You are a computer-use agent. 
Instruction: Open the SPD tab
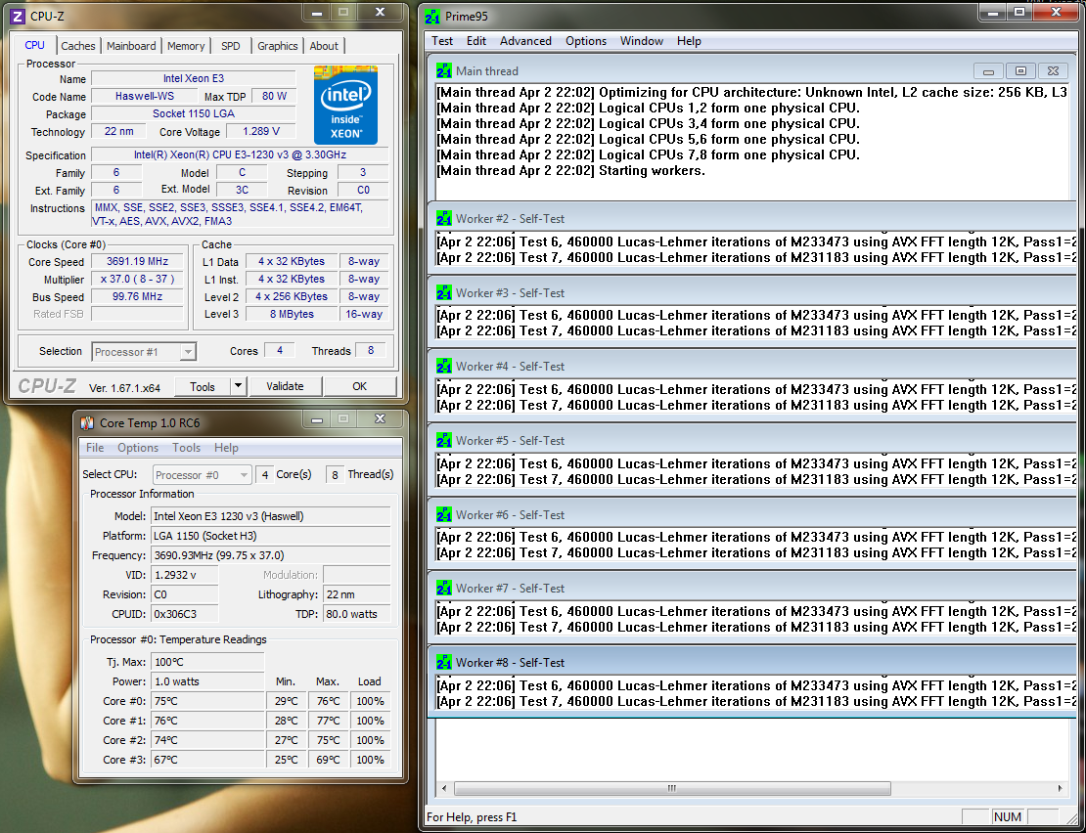(x=231, y=46)
